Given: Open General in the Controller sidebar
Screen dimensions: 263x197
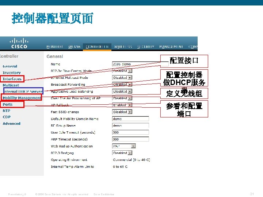Looking at the screenshot, I should [10, 66].
